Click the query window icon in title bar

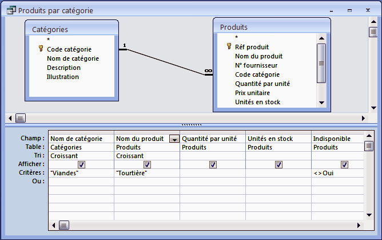pyautogui.click(x=11, y=10)
